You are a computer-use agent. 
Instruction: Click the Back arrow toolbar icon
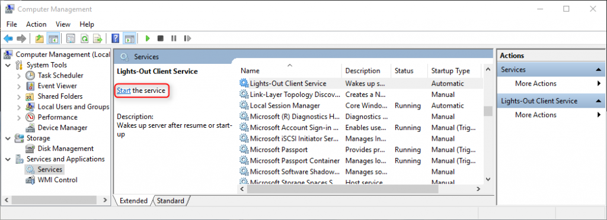tap(8, 38)
